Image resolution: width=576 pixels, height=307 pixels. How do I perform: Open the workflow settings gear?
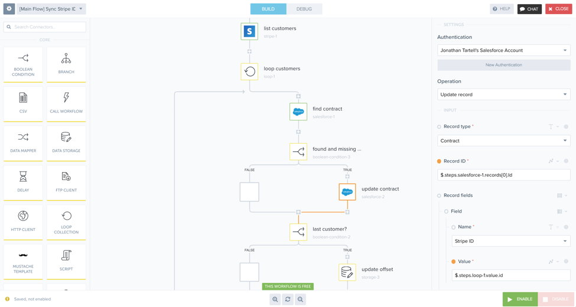click(x=9, y=9)
